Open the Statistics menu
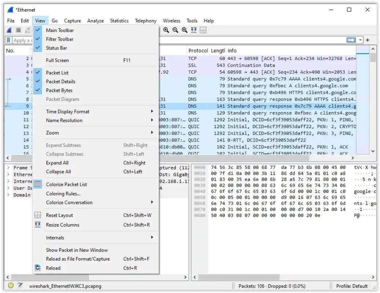 coord(119,21)
